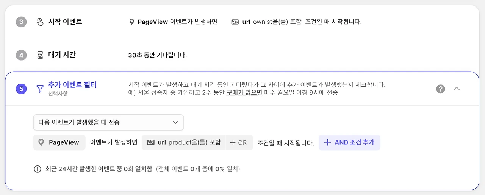
Task: Open the 다음 이벤트가 발생했을 때 전송 dropdown
Action: click(x=108, y=122)
